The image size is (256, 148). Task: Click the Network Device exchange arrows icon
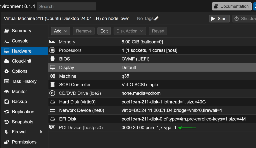(52, 110)
